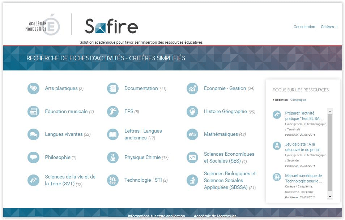Click the resources list scroll down arrow
Image resolution: width=345 pixels, height=220 pixels.
(330, 197)
